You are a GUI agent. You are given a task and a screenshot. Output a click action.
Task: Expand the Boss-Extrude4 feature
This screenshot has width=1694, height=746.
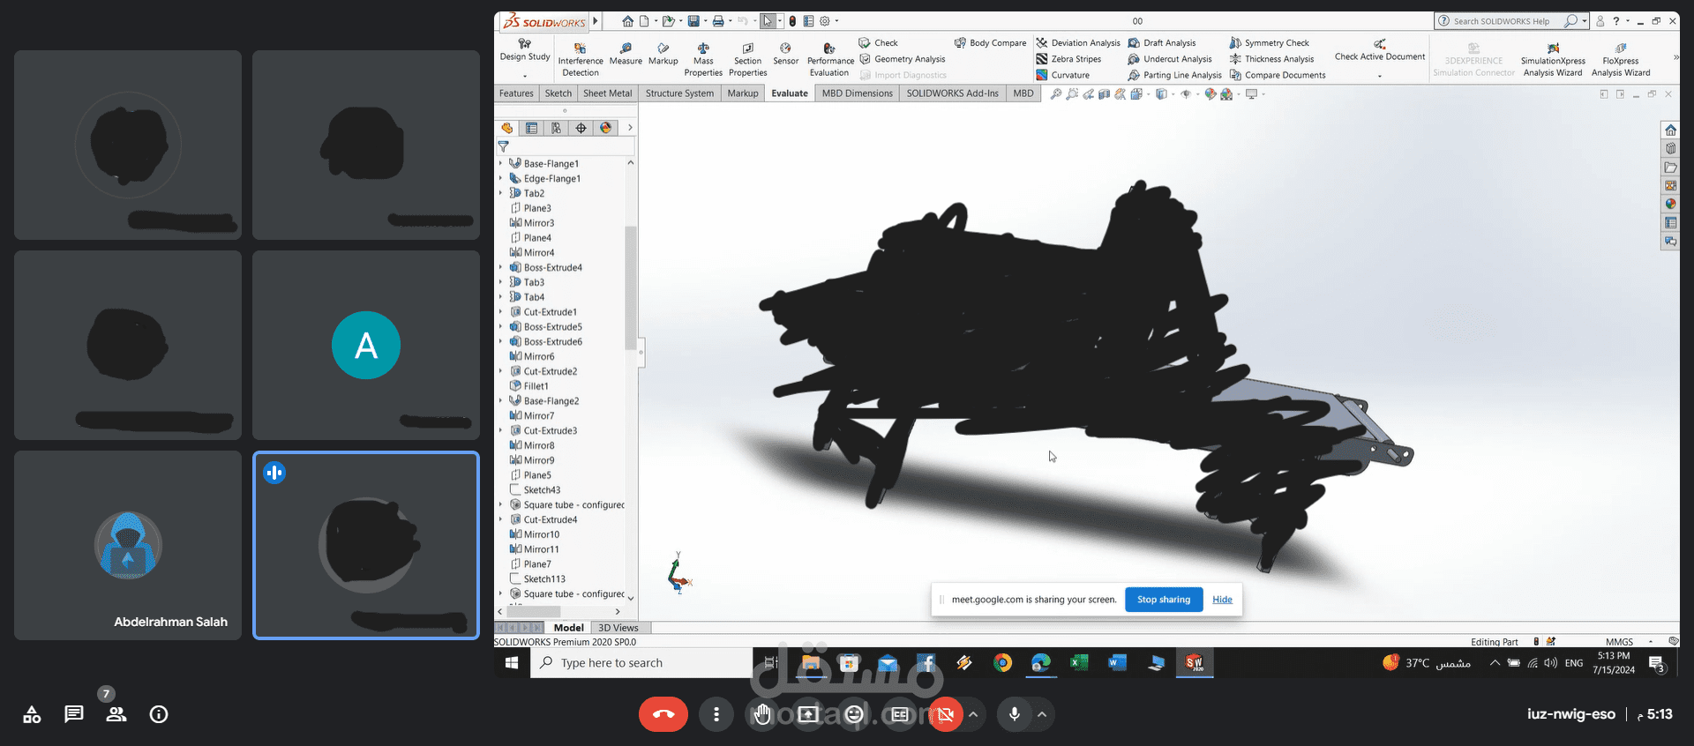[x=500, y=267]
